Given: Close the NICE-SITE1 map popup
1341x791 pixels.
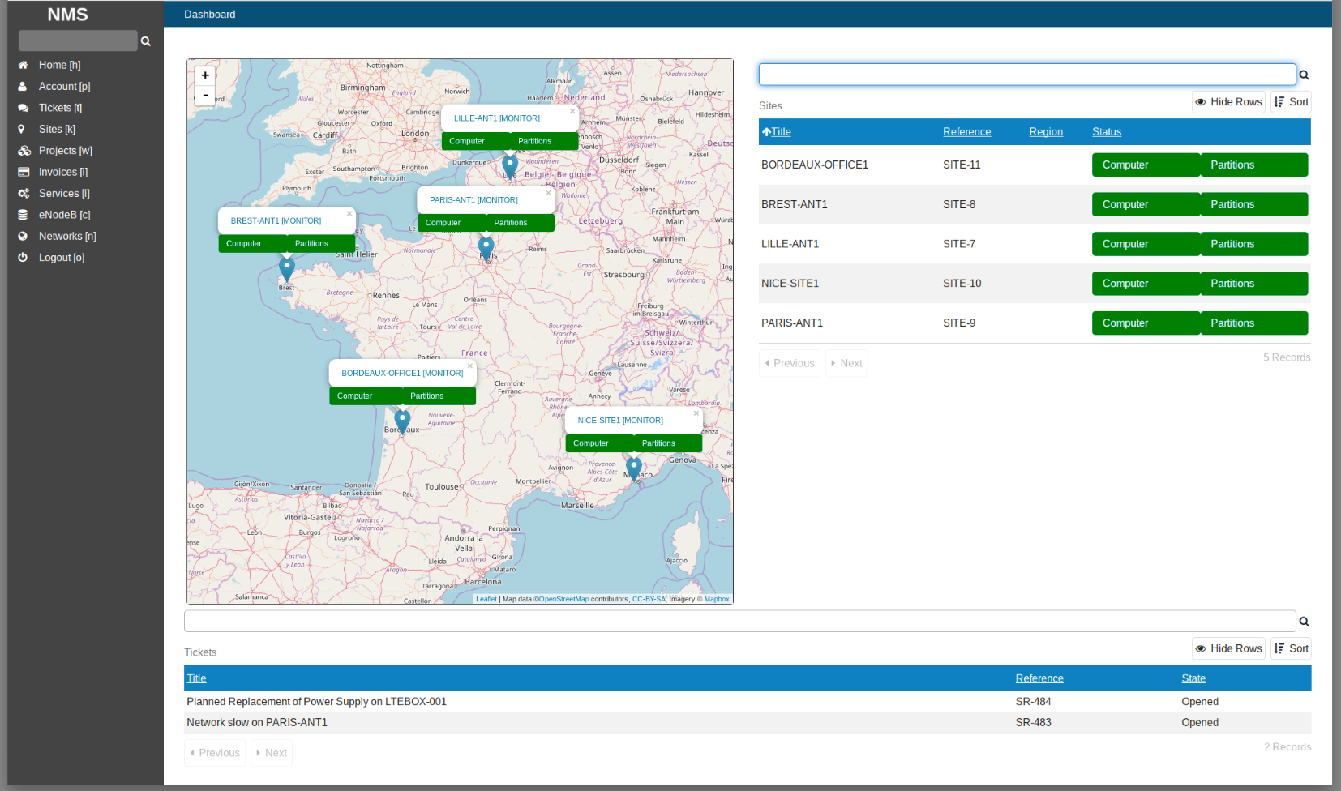Looking at the screenshot, I should (696, 413).
